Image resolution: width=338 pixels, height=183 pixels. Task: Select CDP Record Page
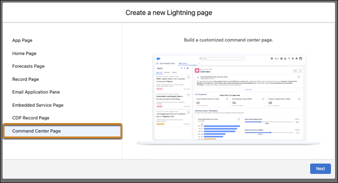coord(31,118)
